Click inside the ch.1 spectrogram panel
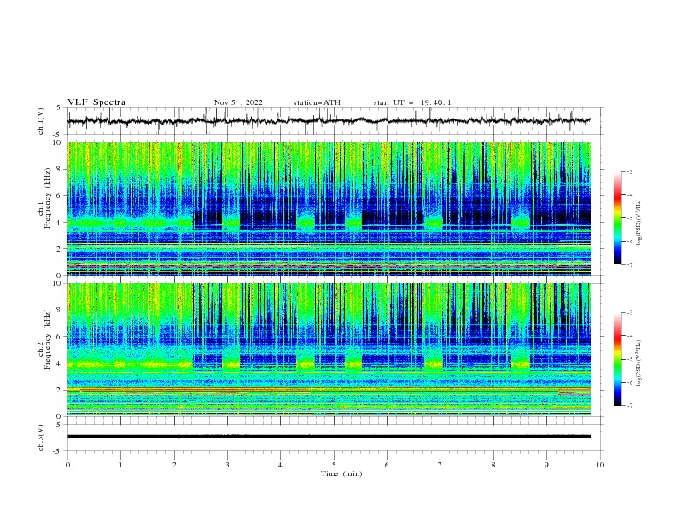Screen dimensions: 676x522 pyautogui.click(x=329, y=208)
